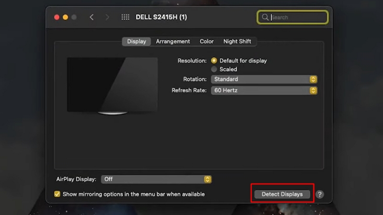Click the yellow minimize window button
This screenshot has height=215, width=383.
click(x=65, y=17)
